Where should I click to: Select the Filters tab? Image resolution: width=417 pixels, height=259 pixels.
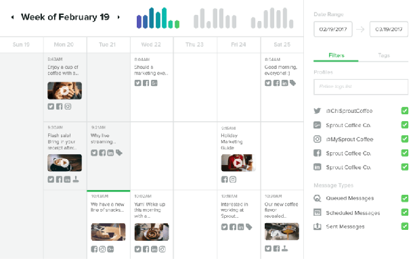pyautogui.click(x=336, y=55)
